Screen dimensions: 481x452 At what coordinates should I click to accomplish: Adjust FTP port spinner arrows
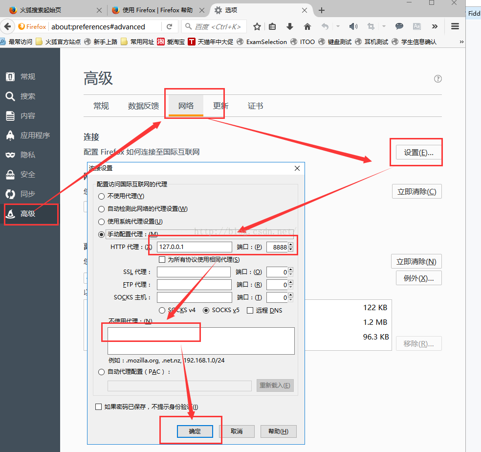click(x=290, y=285)
